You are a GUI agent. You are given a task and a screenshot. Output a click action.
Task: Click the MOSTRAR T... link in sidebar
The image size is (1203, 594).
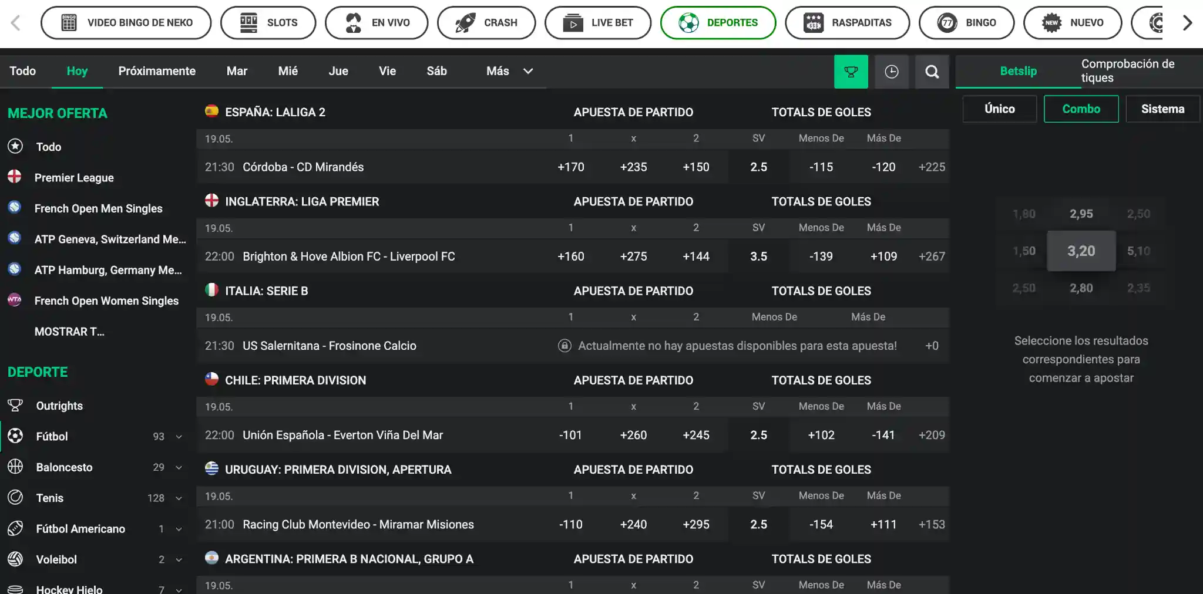[70, 332]
